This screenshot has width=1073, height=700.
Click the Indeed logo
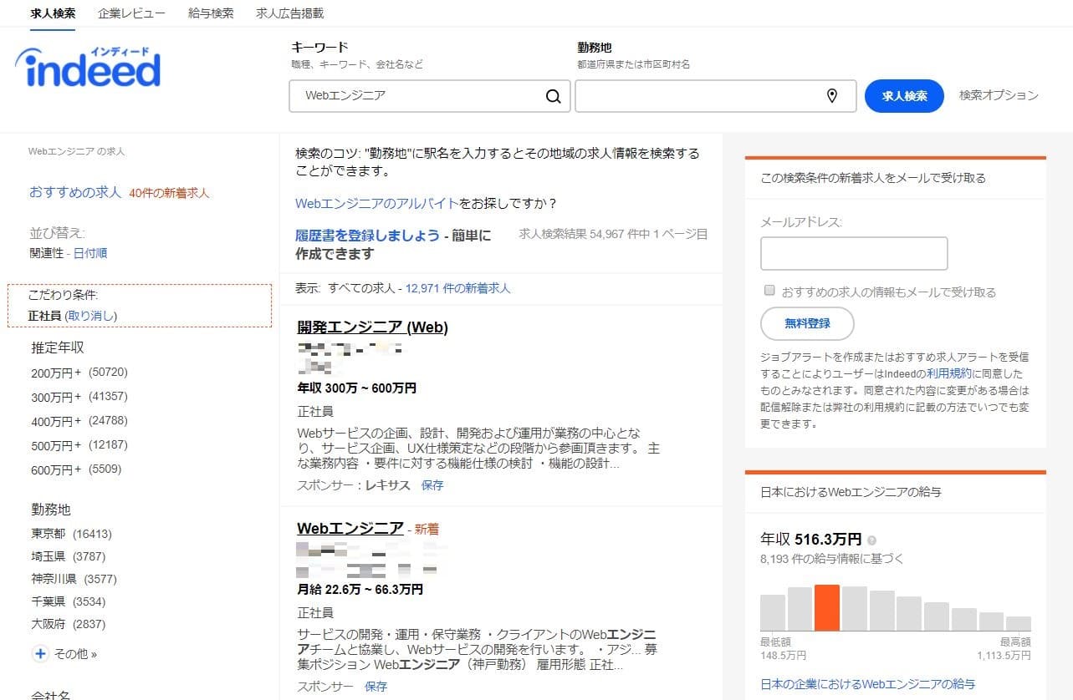tap(88, 68)
